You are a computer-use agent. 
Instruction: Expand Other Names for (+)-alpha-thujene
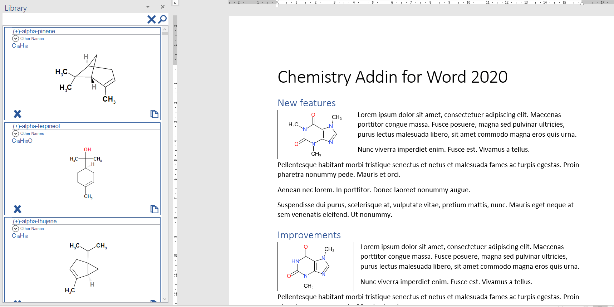pyautogui.click(x=15, y=229)
